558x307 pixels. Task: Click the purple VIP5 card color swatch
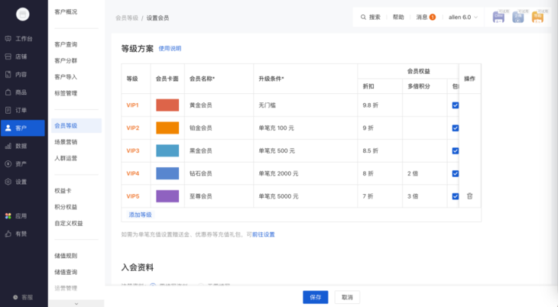[x=167, y=196]
